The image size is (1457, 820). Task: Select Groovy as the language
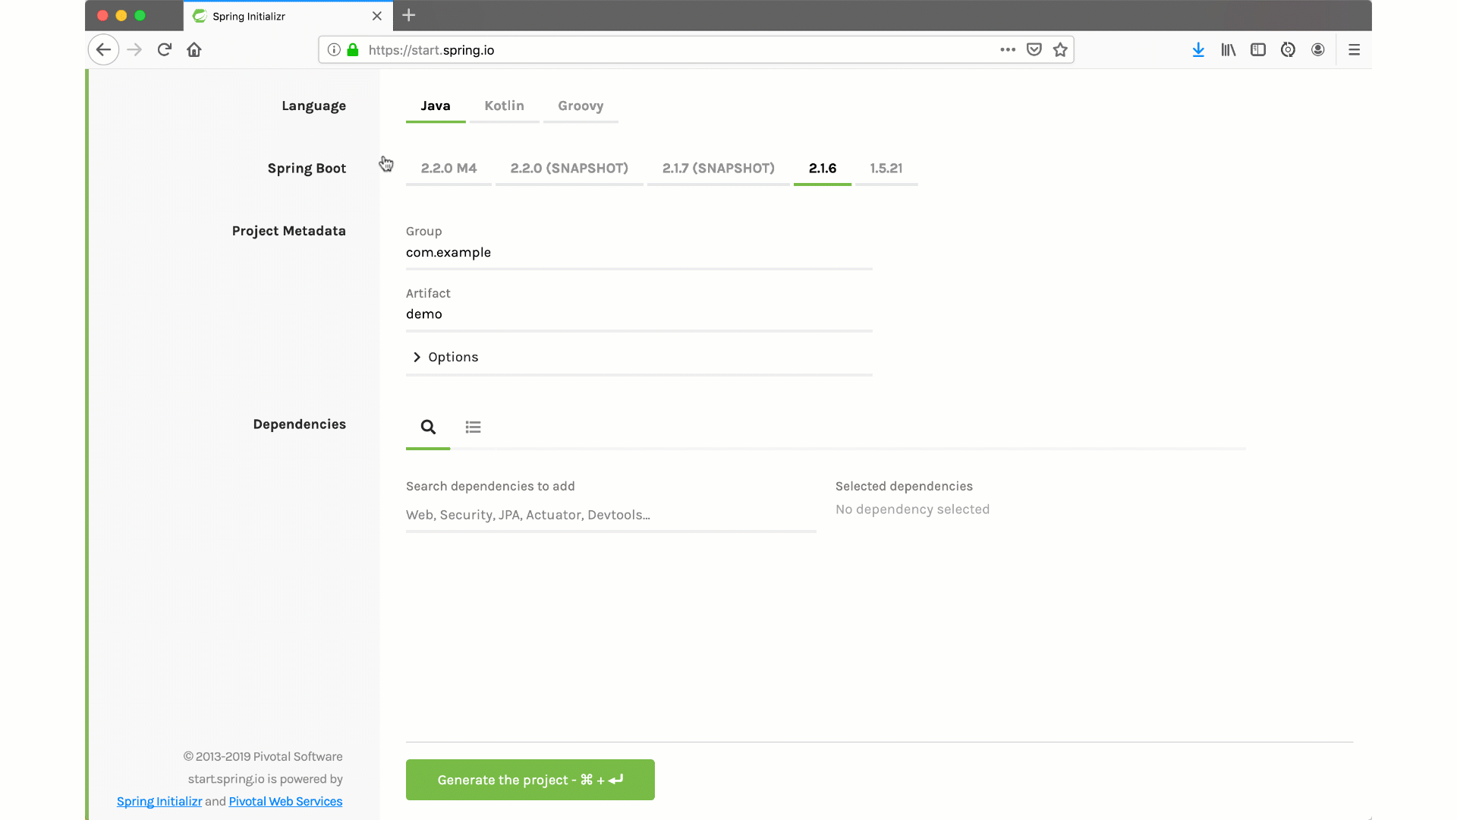[x=581, y=106]
